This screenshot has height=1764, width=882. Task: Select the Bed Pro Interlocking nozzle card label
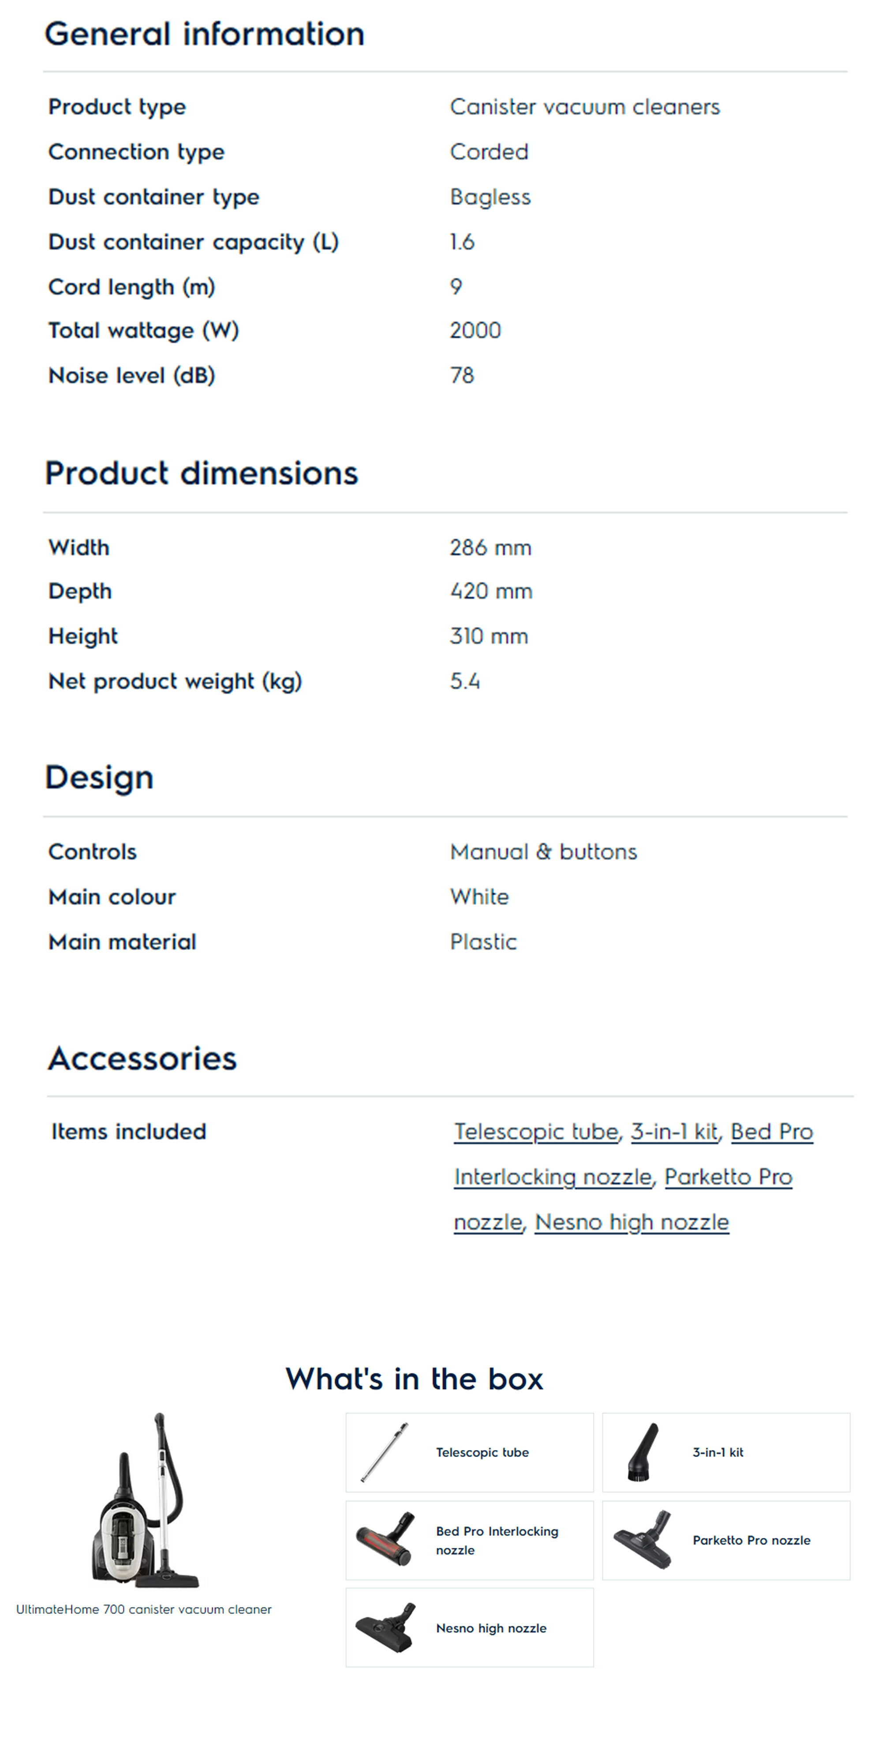pos(497,1540)
